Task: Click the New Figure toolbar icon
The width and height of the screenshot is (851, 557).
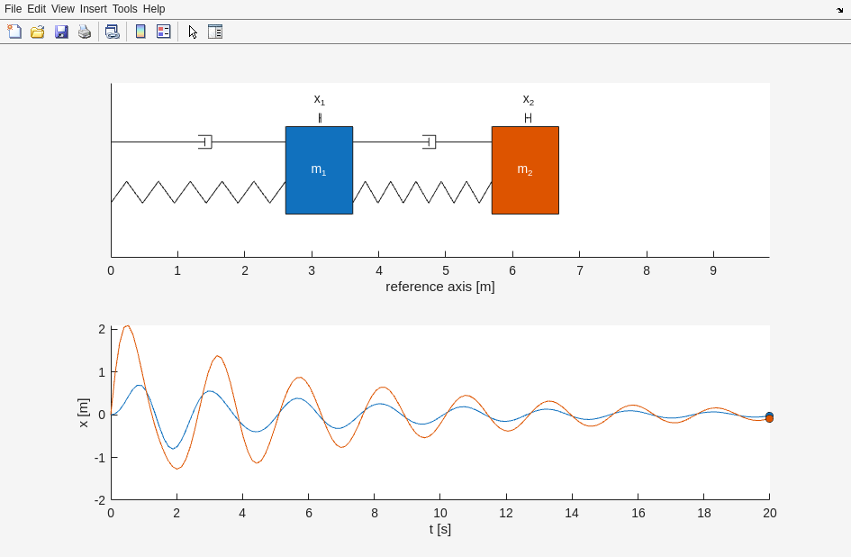Action: pos(14,32)
